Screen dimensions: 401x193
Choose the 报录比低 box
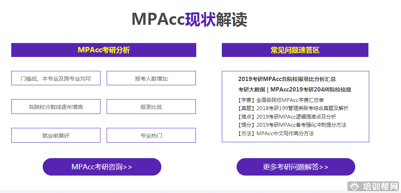coord(151,107)
